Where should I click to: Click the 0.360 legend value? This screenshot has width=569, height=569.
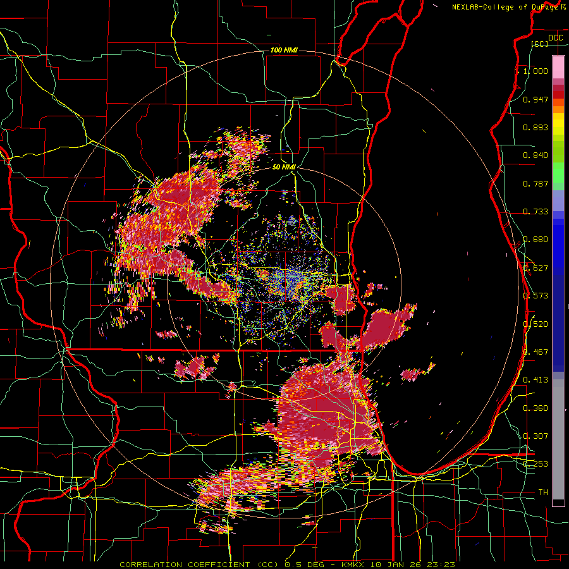click(x=535, y=408)
